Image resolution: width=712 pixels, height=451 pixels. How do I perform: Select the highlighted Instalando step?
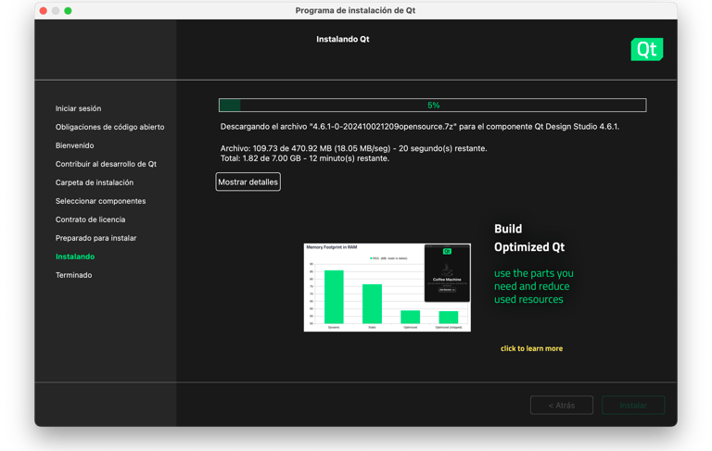[75, 257]
